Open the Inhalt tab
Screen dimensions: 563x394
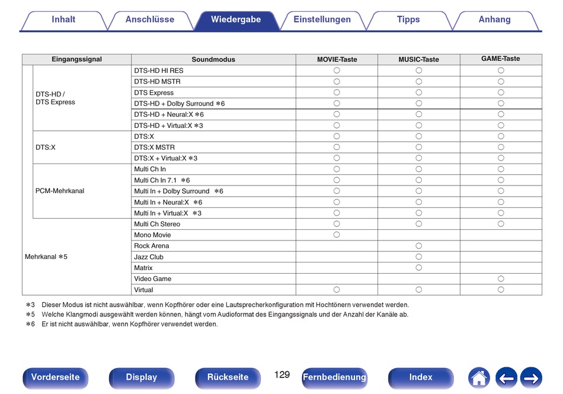click(x=63, y=20)
